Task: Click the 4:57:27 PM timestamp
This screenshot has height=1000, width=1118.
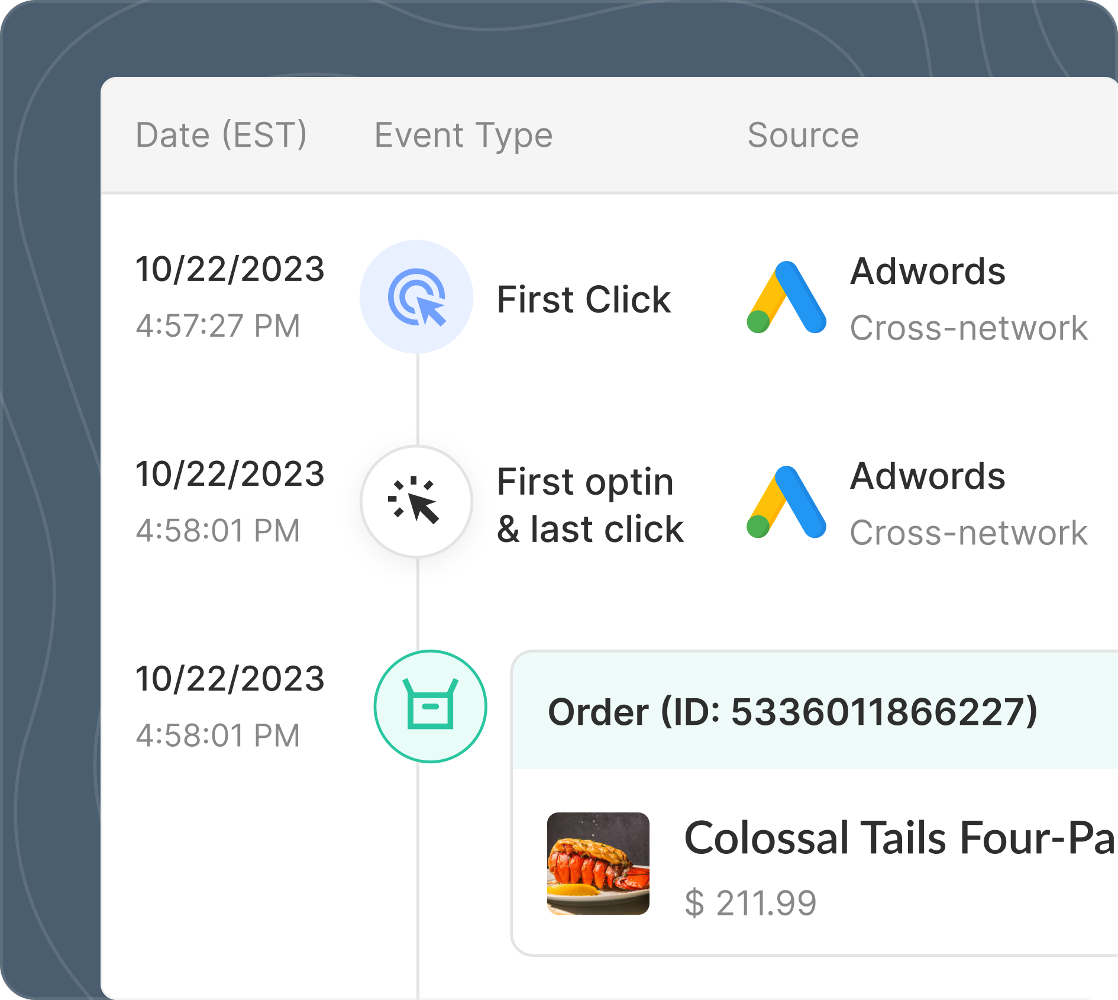Action: (x=218, y=325)
